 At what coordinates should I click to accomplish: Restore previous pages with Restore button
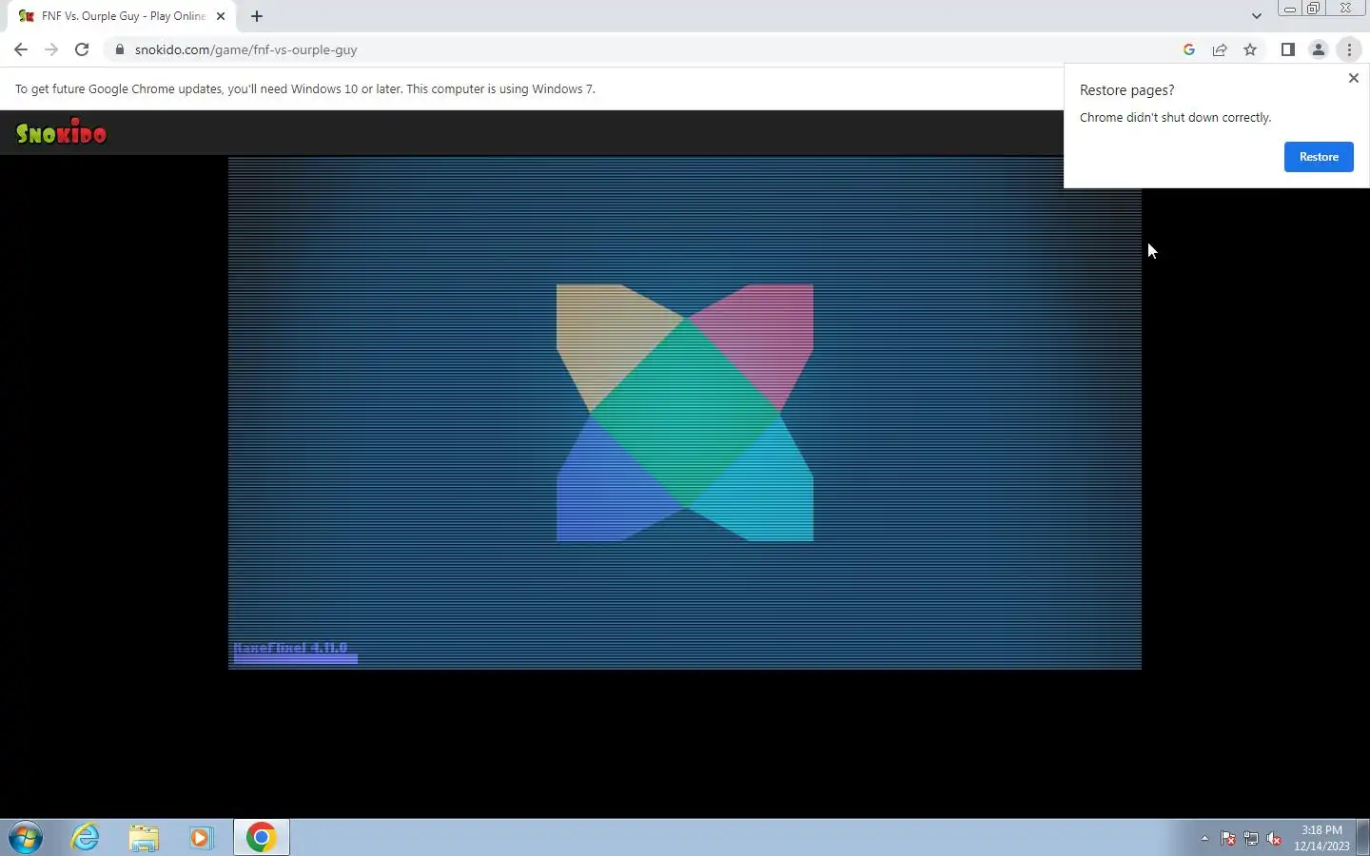pyautogui.click(x=1319, y=157)
